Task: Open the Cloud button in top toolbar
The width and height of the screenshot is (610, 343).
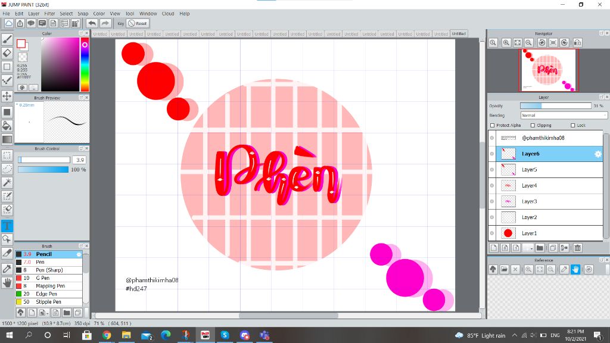Action: (x=8, y=23)
